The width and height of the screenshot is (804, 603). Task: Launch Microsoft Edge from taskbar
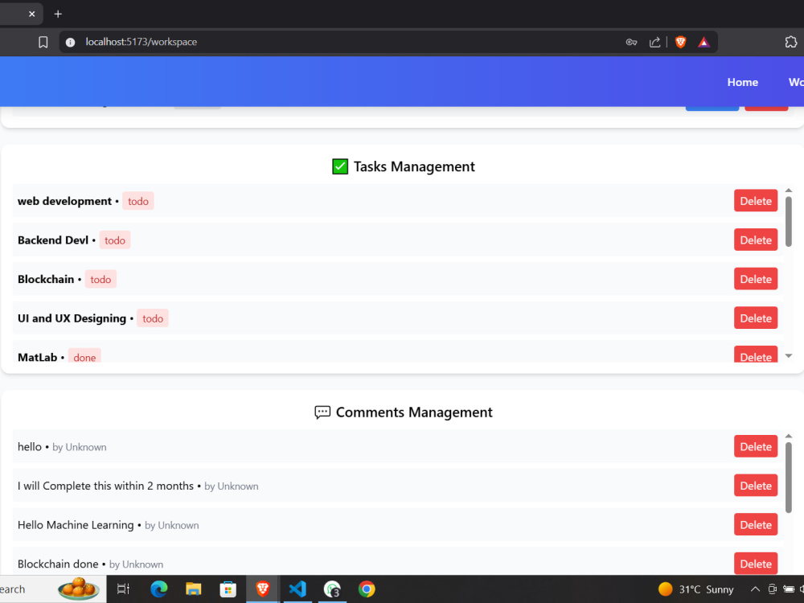point(159,589)
